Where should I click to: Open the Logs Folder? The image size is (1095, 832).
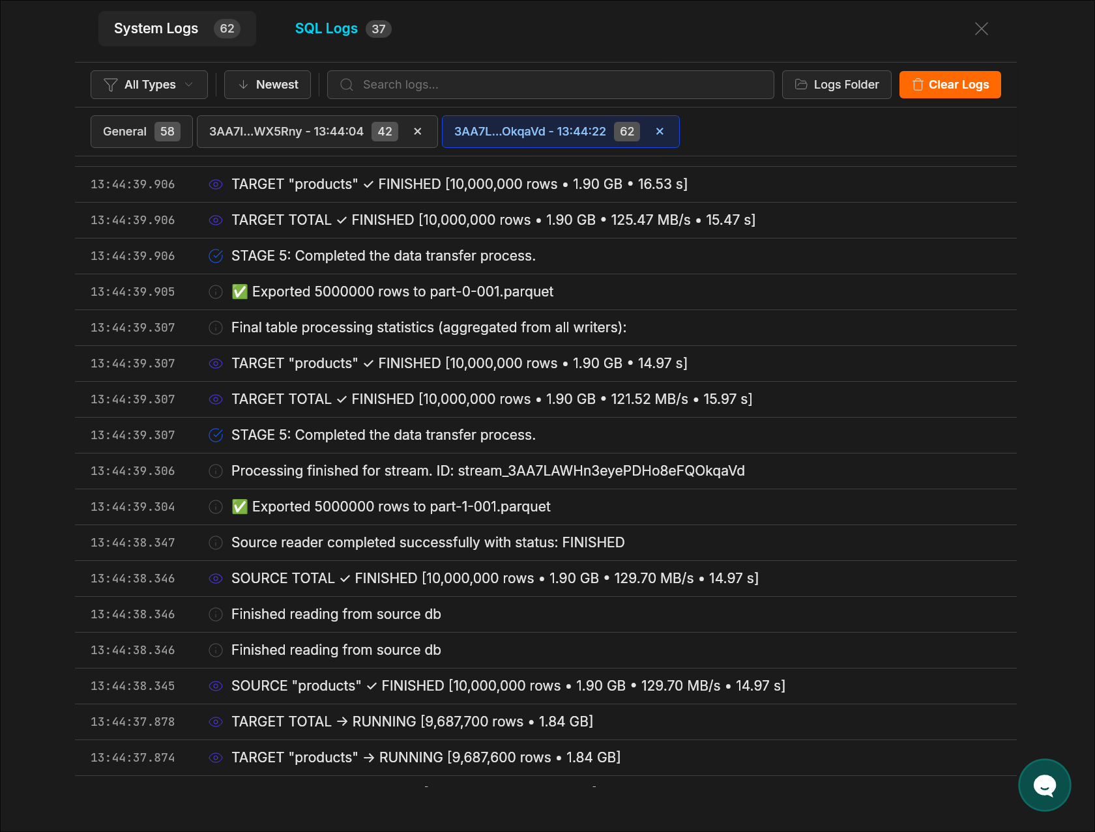[x=837, y=85]
